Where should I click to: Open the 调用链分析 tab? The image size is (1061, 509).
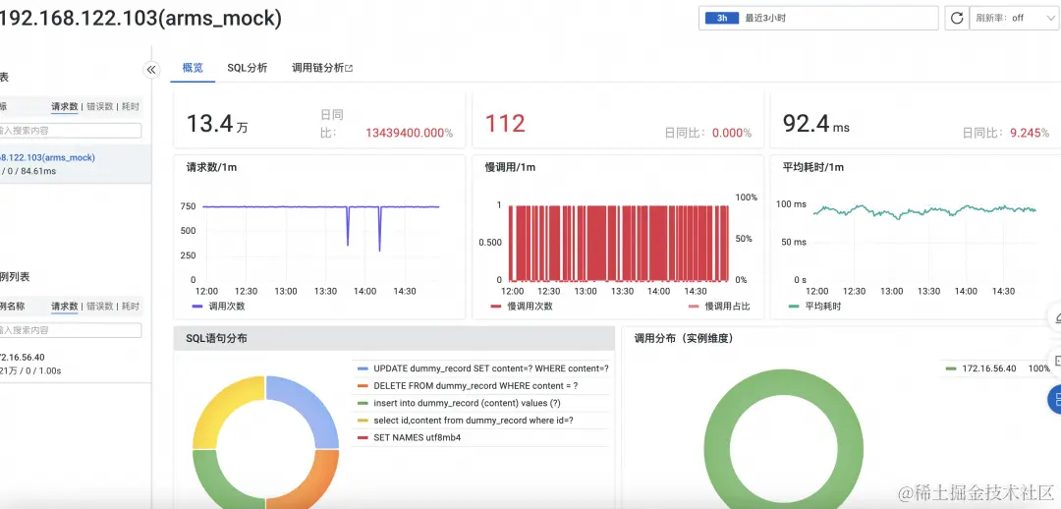(318, 68)
